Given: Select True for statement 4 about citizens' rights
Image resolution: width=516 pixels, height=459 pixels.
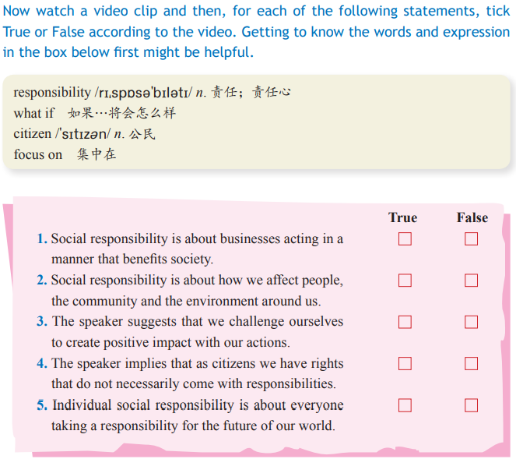Looking at the screenshot, I should click(x=405, y=364).
